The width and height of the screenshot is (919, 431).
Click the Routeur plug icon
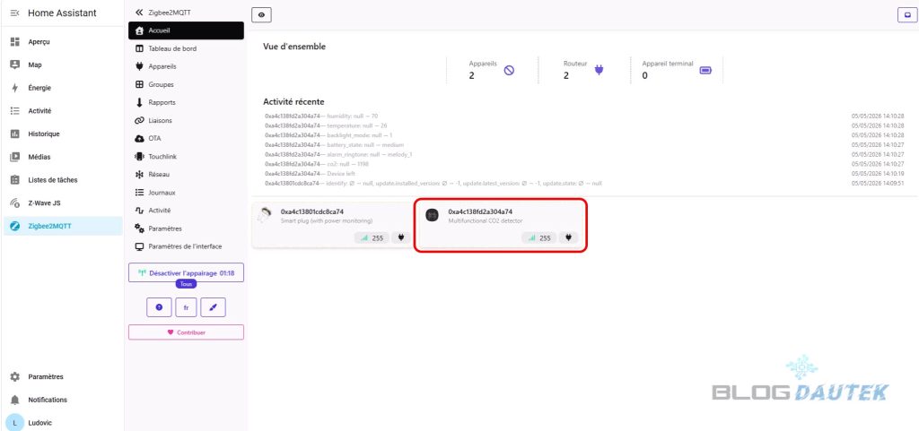(x=599, y=71)
